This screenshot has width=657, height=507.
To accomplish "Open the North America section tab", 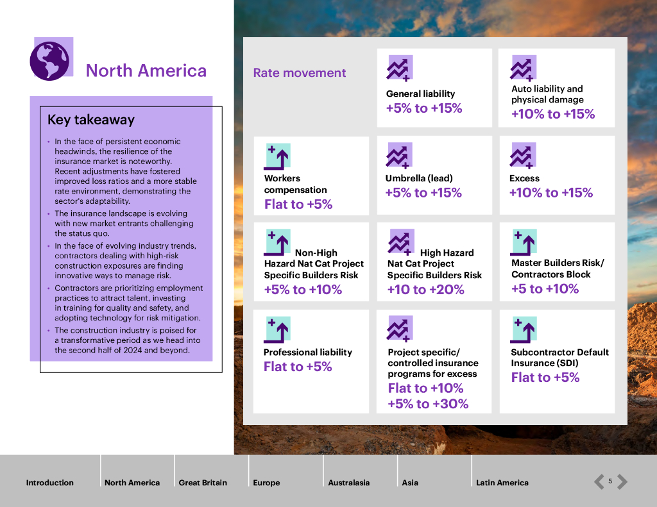I will point(132,483).
